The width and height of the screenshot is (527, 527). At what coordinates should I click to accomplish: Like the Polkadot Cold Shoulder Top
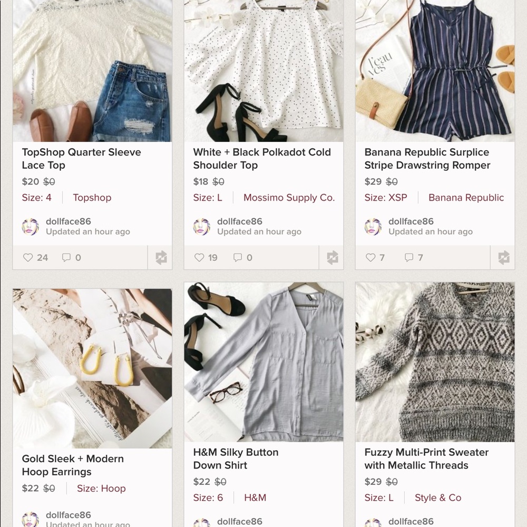point(199,258)
